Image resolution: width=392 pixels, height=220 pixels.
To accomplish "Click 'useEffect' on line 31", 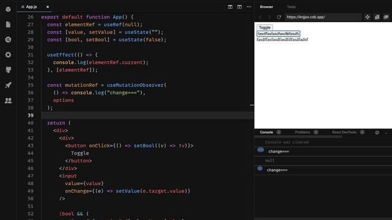I will (x=61, y=55).
